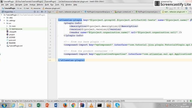The height and width of the screenshot is (108, 192).
Task: Launch PowerPoint from taskbar
Action: tap(48, 105)
